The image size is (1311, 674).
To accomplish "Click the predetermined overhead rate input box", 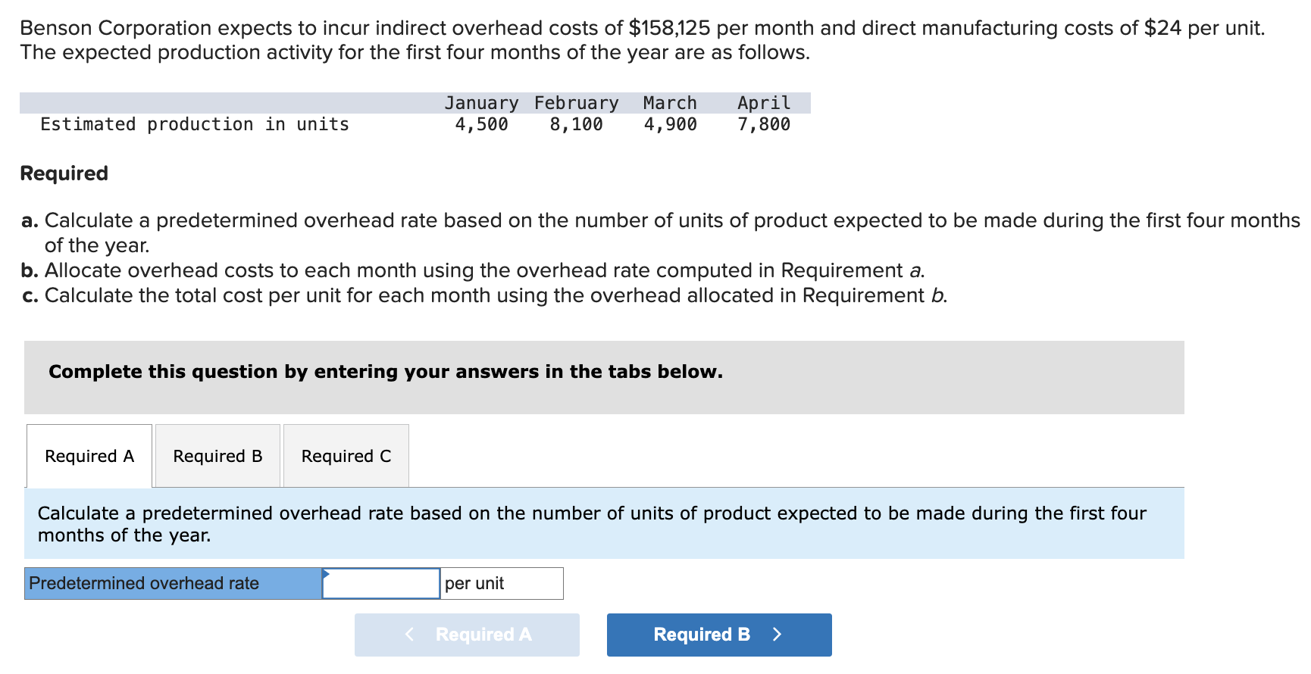I will [381, 584].
